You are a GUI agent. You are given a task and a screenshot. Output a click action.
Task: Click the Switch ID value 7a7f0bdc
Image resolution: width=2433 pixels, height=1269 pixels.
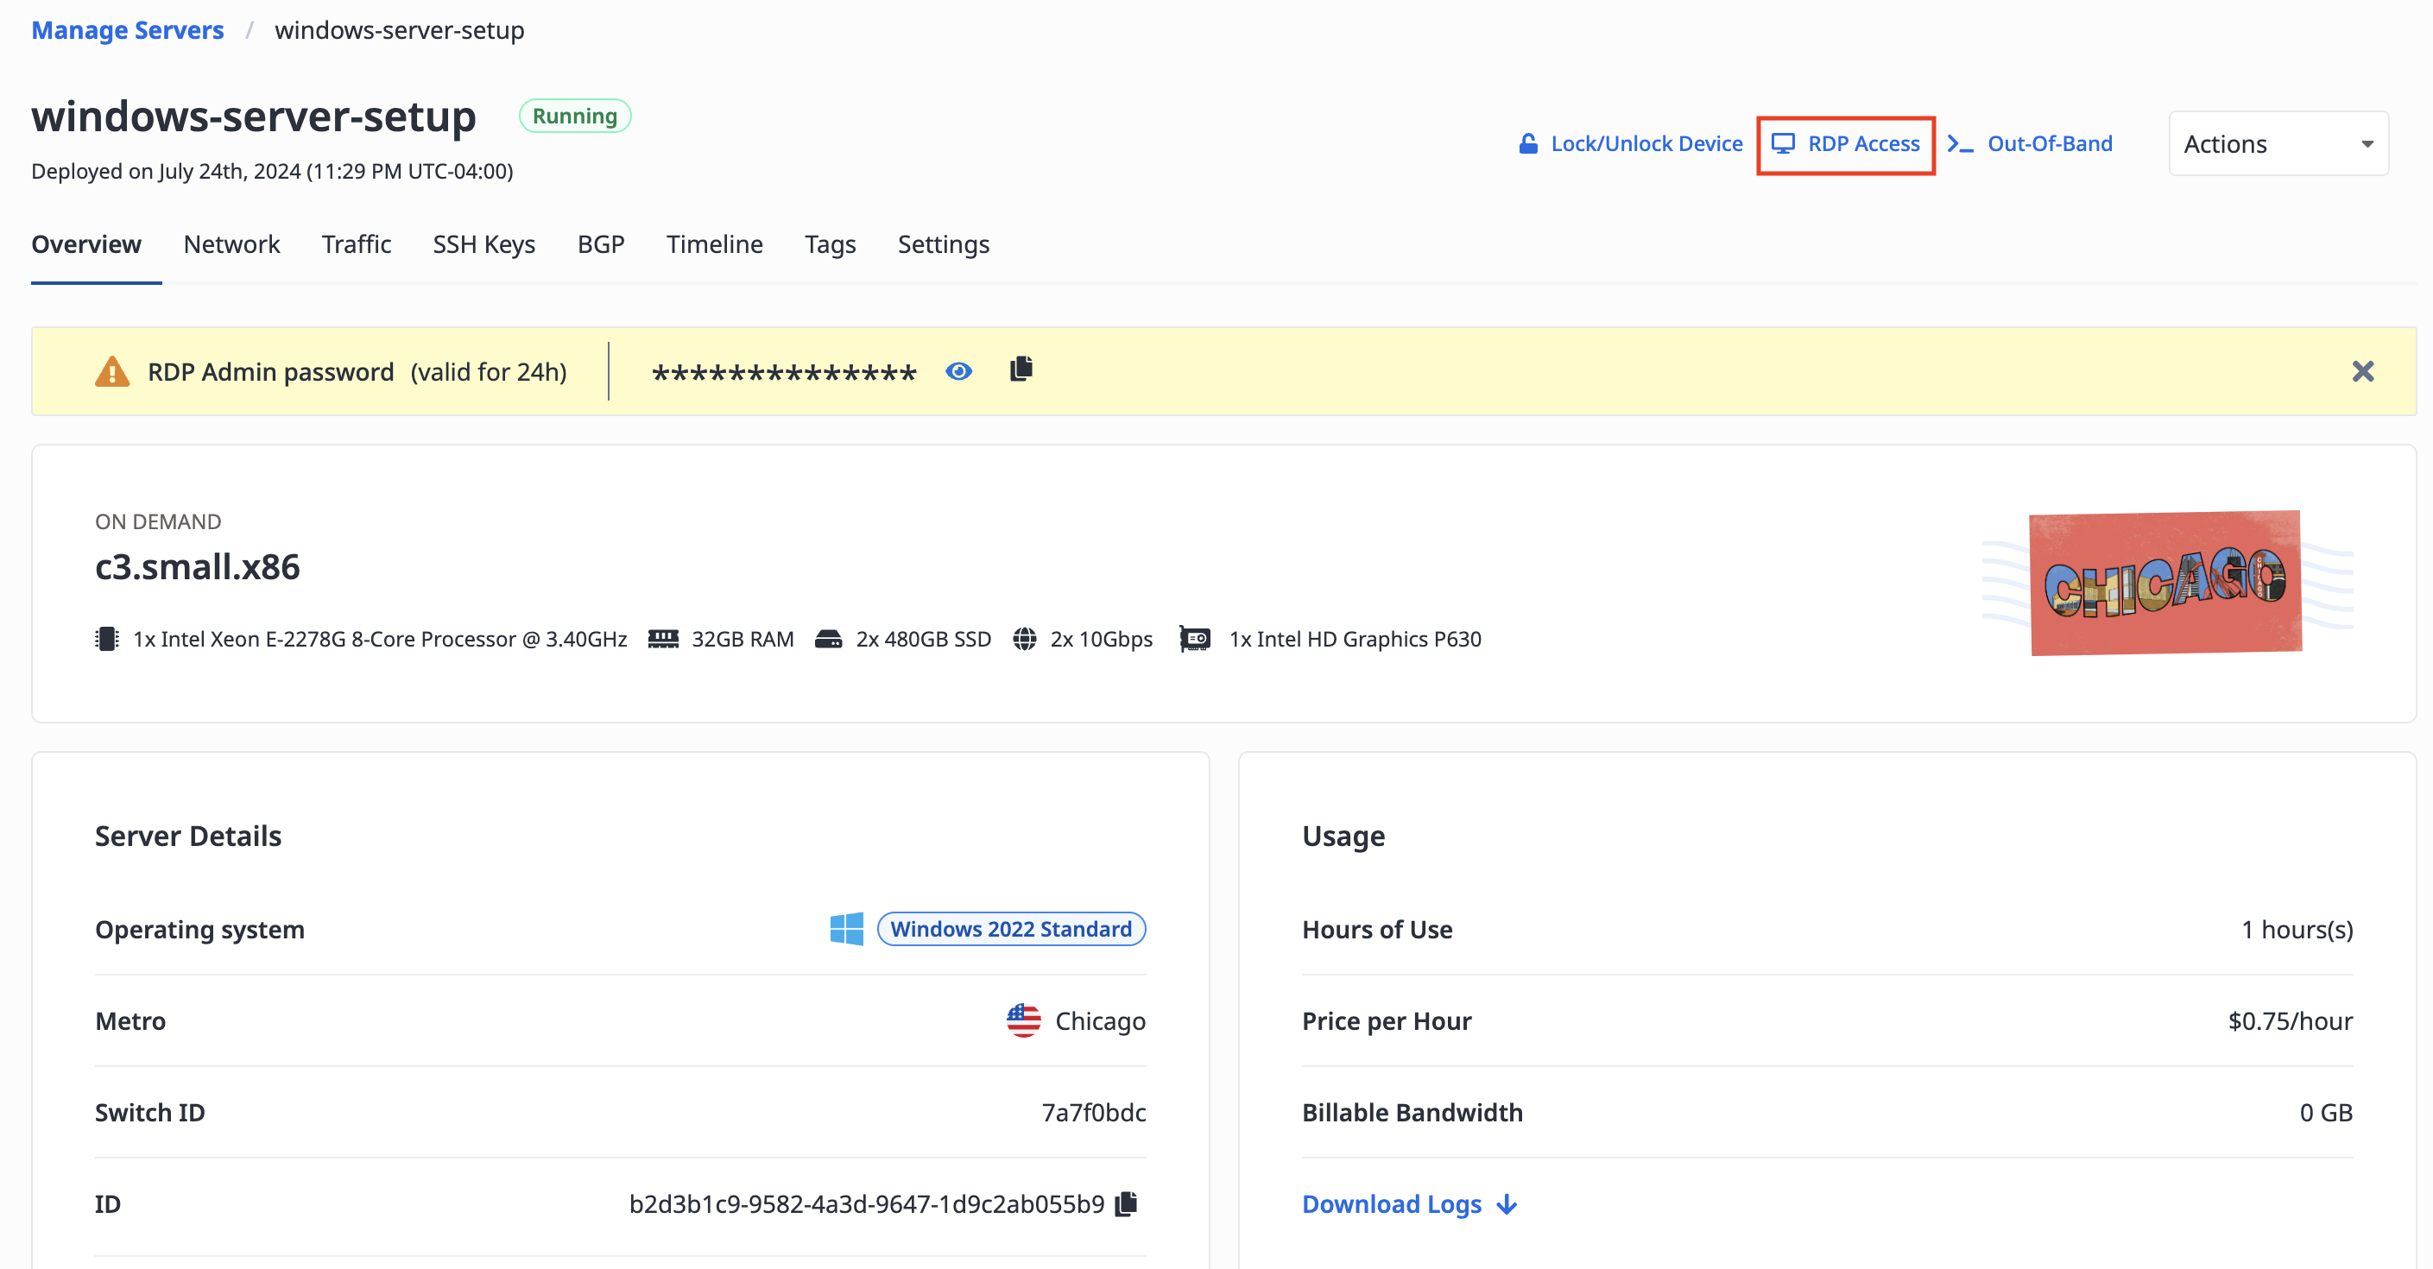(1093, 1112)
